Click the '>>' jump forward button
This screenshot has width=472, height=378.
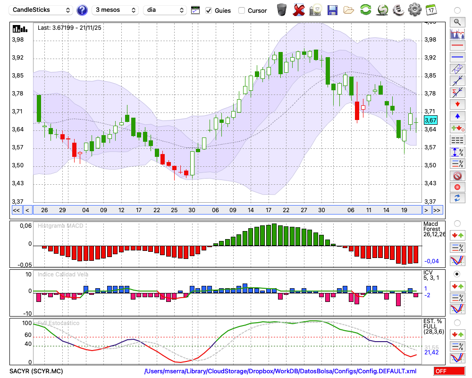[x=438, y=210]
